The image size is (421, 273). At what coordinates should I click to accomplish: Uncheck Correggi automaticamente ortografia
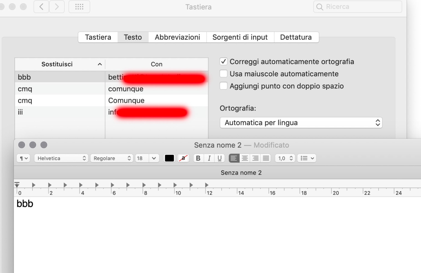[x=223, y=62]
